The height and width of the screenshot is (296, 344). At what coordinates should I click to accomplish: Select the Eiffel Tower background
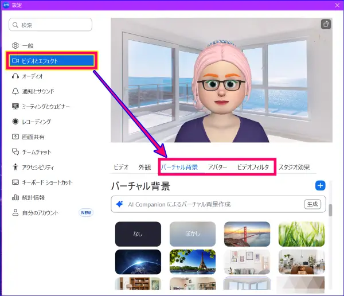click(193, 262)
